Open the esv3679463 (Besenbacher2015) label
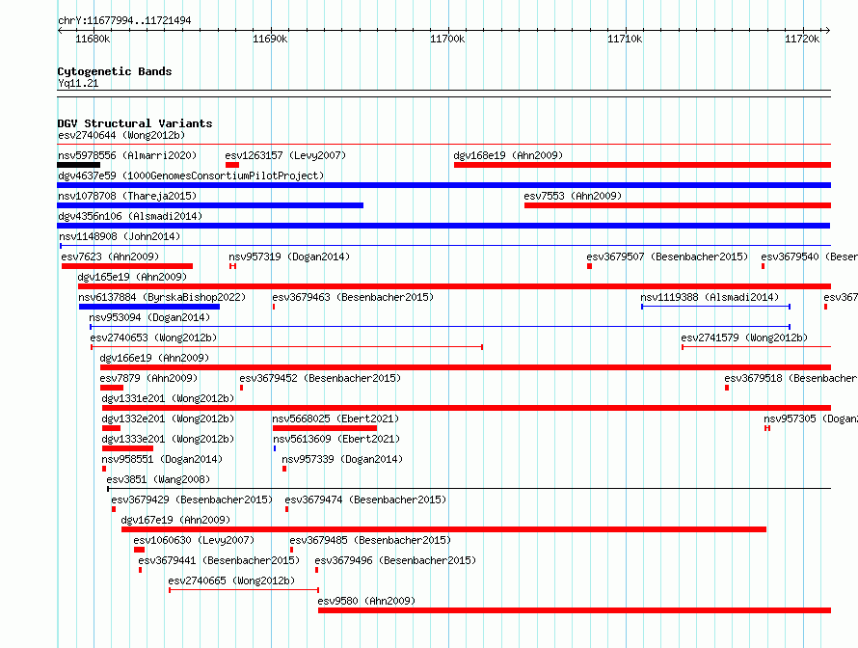The height and width of the screenshot is (648, 858). click(x=353, y=297)
